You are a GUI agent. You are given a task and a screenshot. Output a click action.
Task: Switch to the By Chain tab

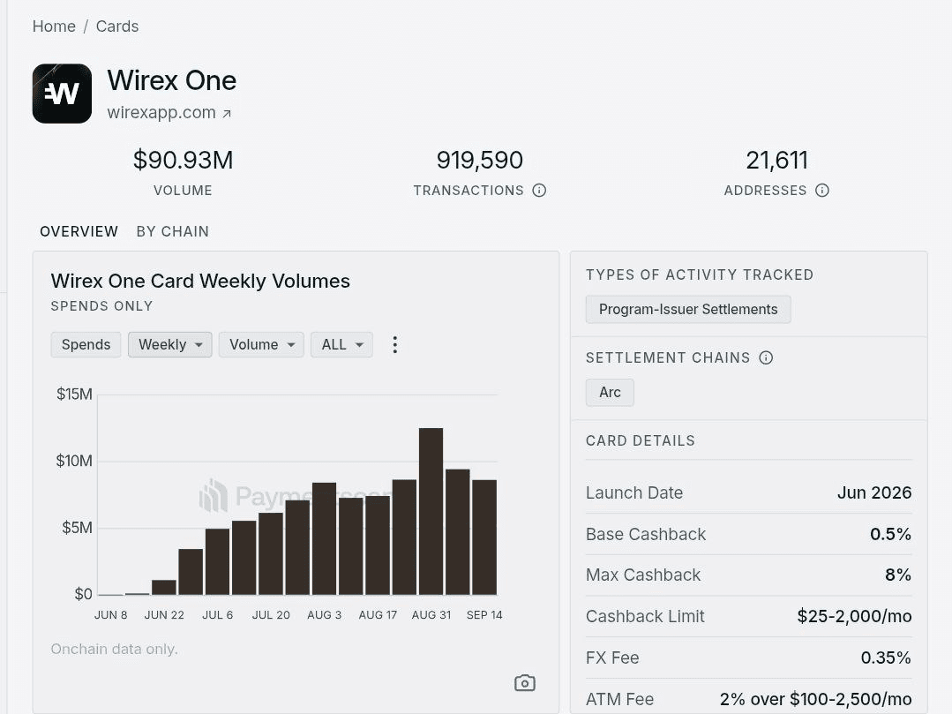172,231
